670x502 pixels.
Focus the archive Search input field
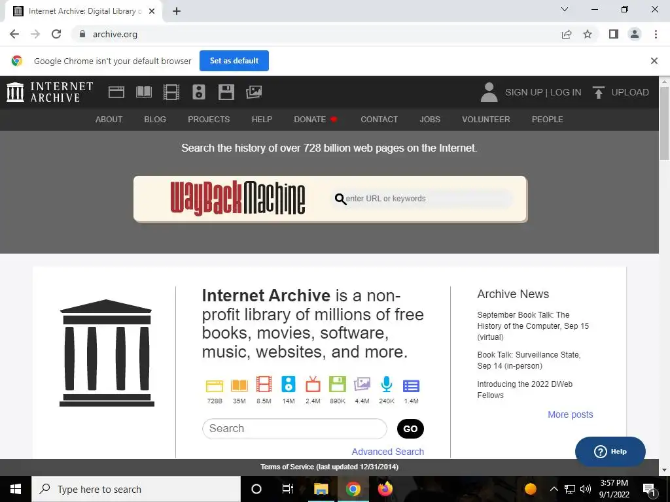[x=294, y=429]
